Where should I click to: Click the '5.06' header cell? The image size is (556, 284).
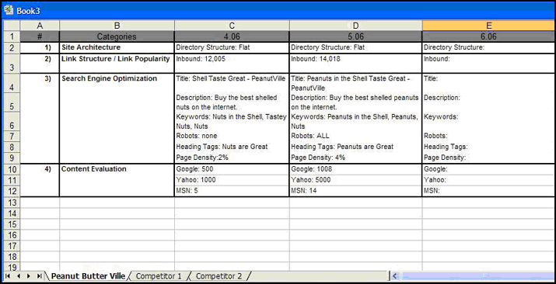pyautogui.click(x=355, y=36)
